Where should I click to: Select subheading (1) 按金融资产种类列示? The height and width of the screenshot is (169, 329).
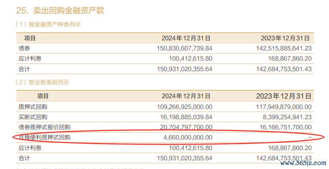point(48,25)
